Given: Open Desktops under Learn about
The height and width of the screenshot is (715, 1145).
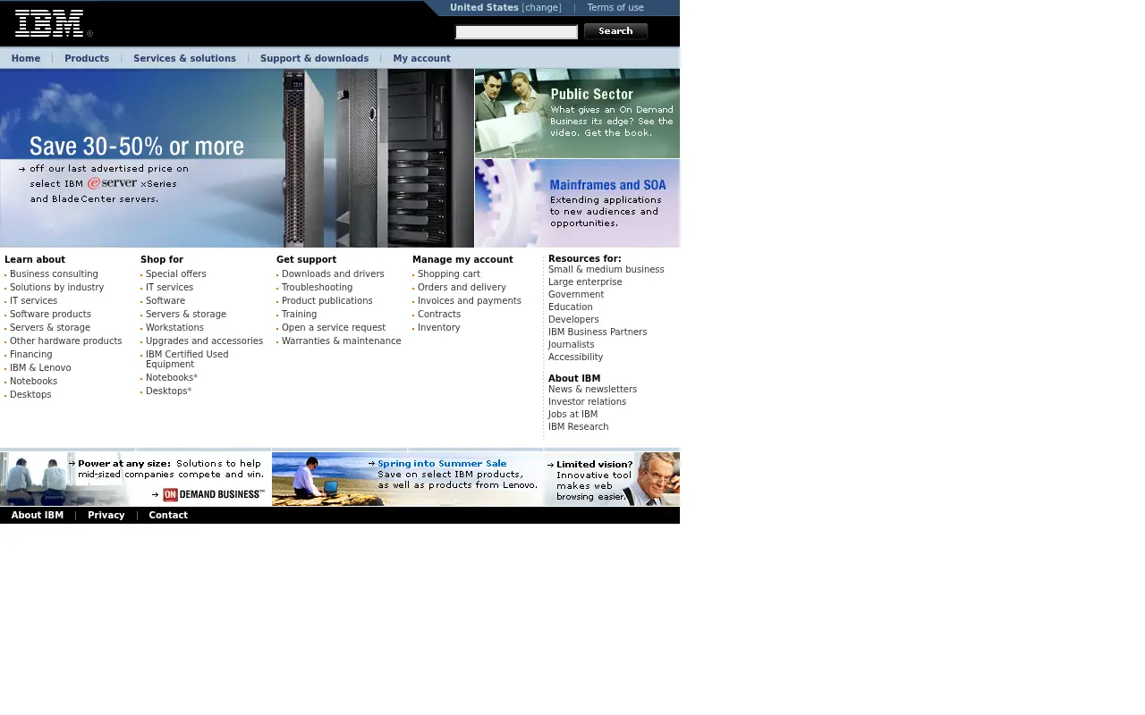Looking at the screenshot, I should [30, 395].
